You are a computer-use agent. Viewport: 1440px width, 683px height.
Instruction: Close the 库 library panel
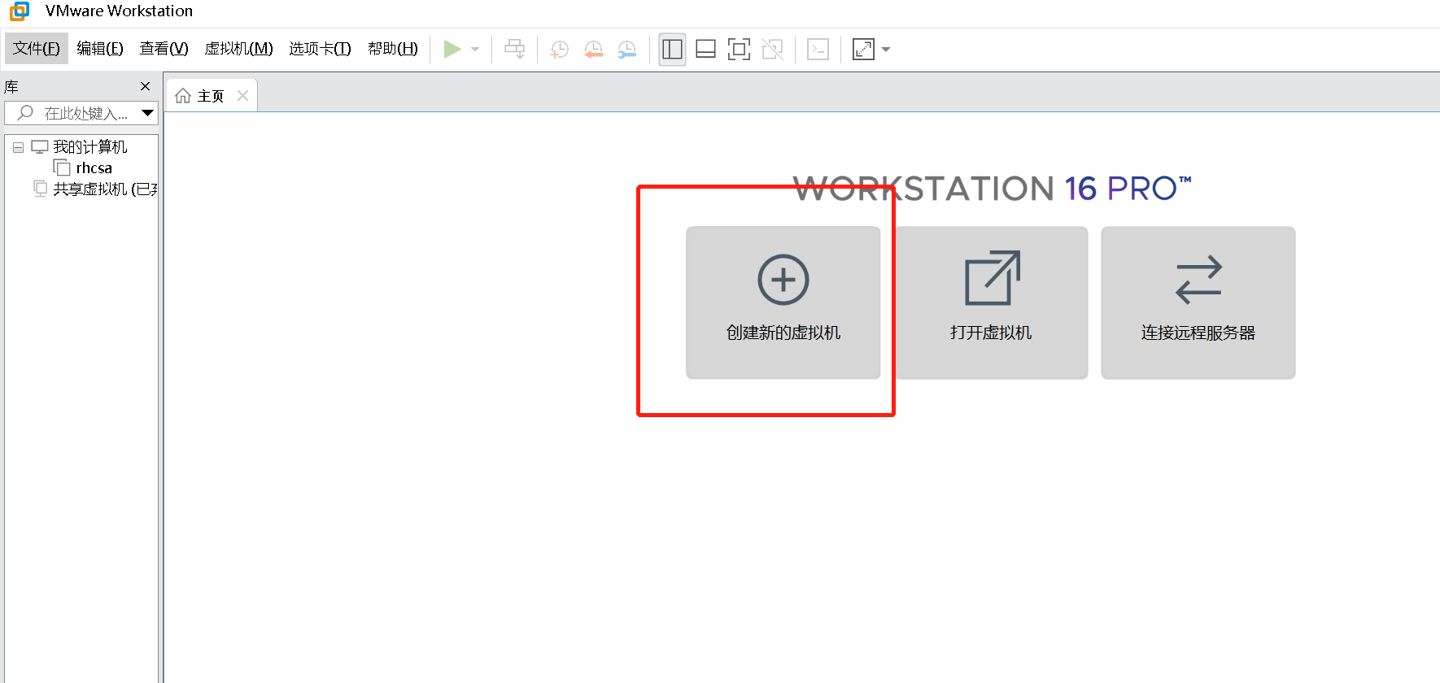click(146, 86)
